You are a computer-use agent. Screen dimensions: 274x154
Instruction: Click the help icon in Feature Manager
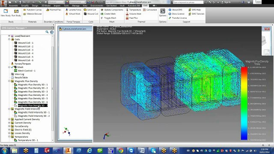(52, 32)
